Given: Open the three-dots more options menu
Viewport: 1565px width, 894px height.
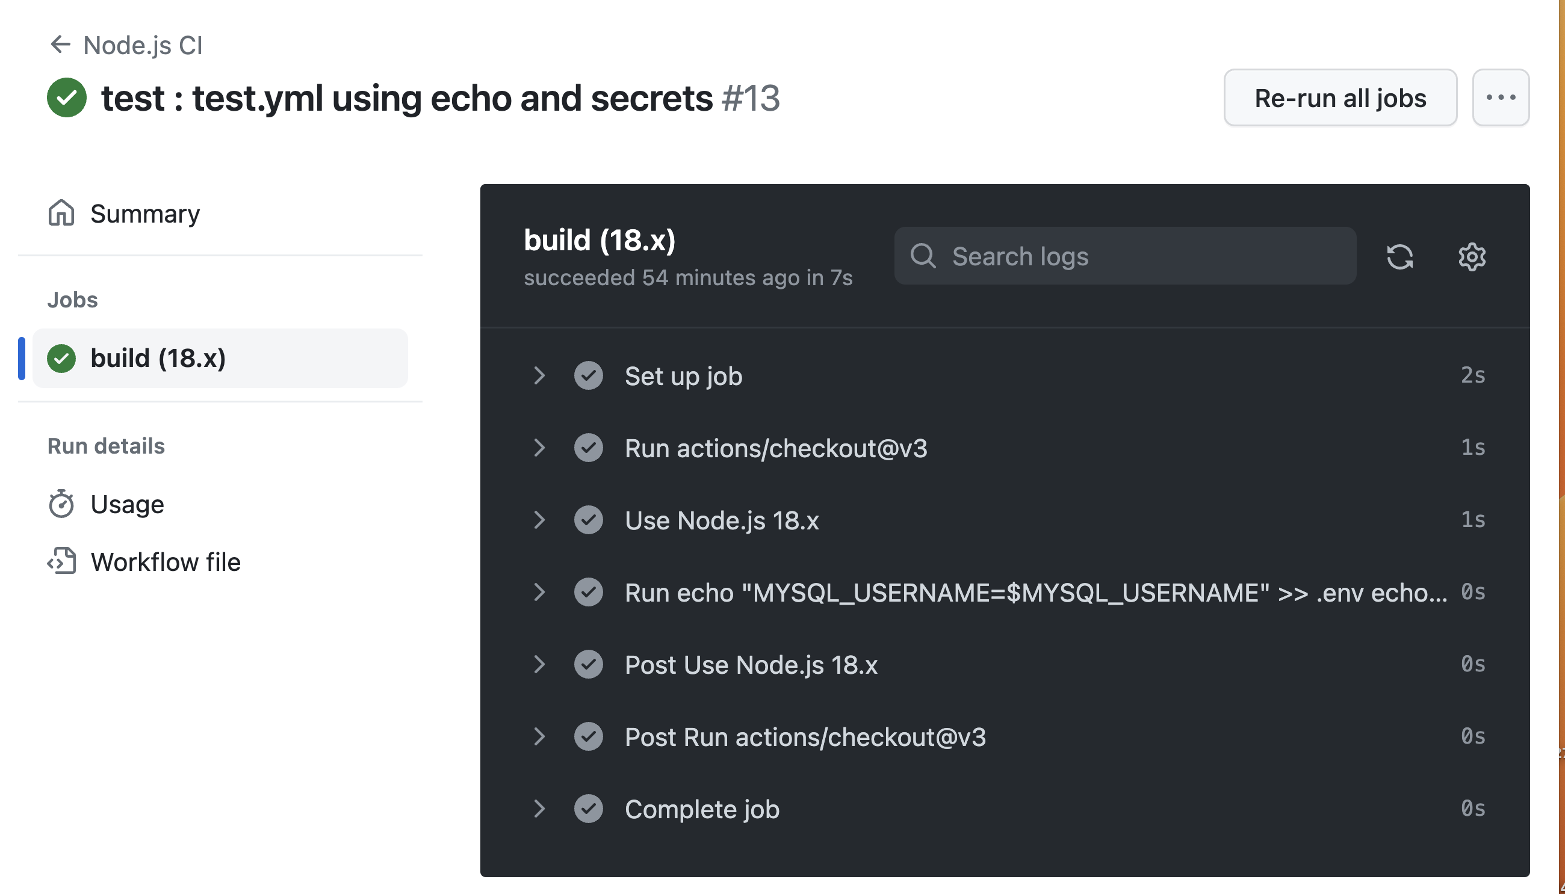Looking at the screenshot, I should (1501, 97).
